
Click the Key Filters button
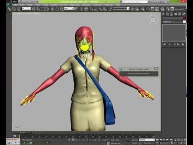coord(148,143)
